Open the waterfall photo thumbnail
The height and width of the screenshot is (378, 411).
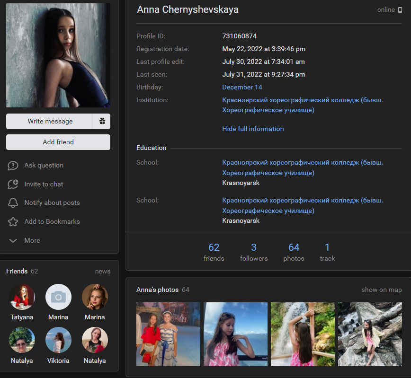coord(303,334)
